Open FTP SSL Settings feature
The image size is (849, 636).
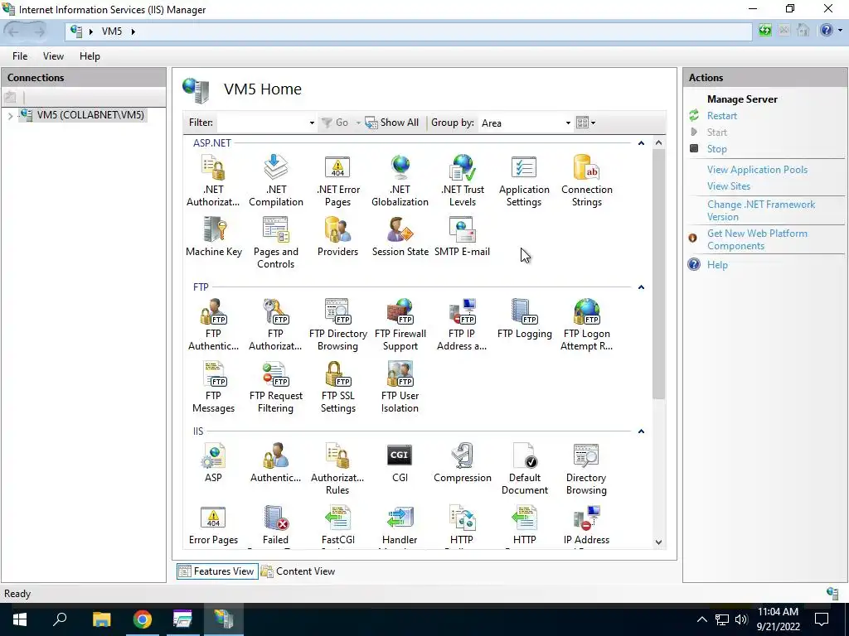coord(338,388)
